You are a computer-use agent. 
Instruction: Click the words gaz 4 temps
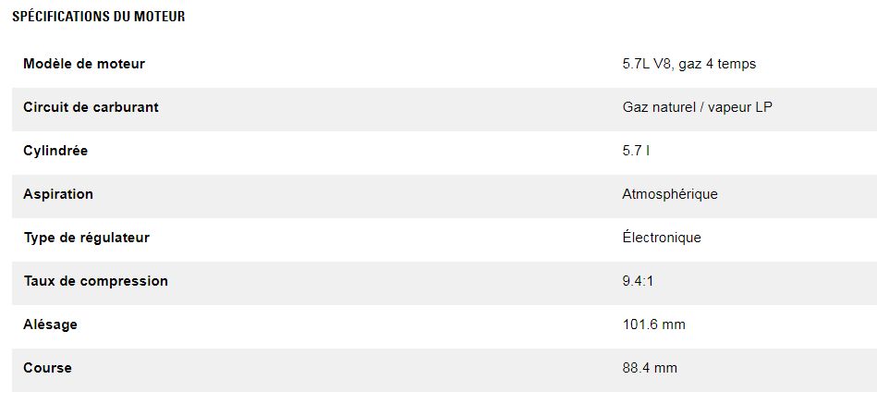click(x=717, y=64)
